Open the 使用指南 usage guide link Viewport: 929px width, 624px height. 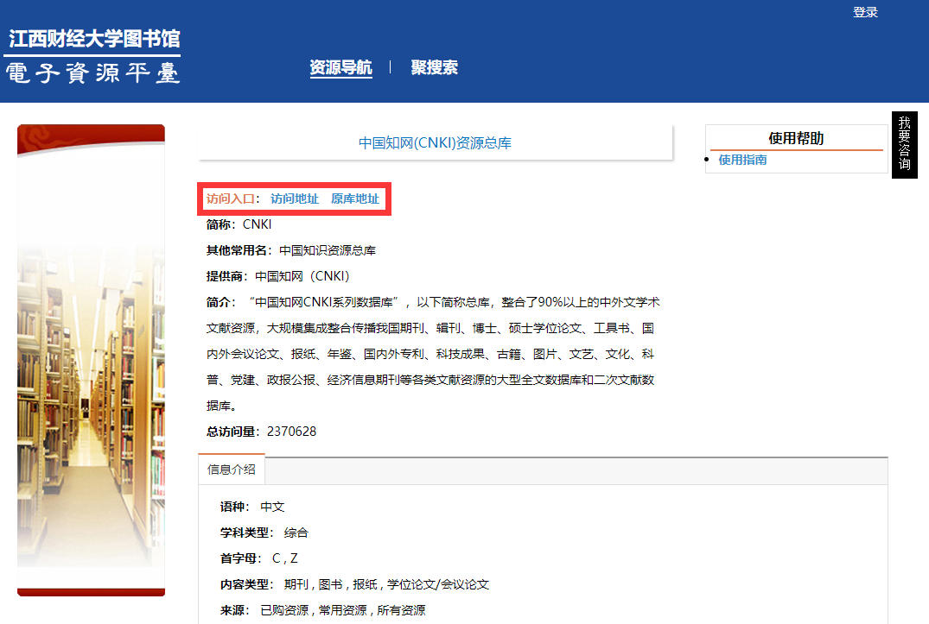click(742, 160)
